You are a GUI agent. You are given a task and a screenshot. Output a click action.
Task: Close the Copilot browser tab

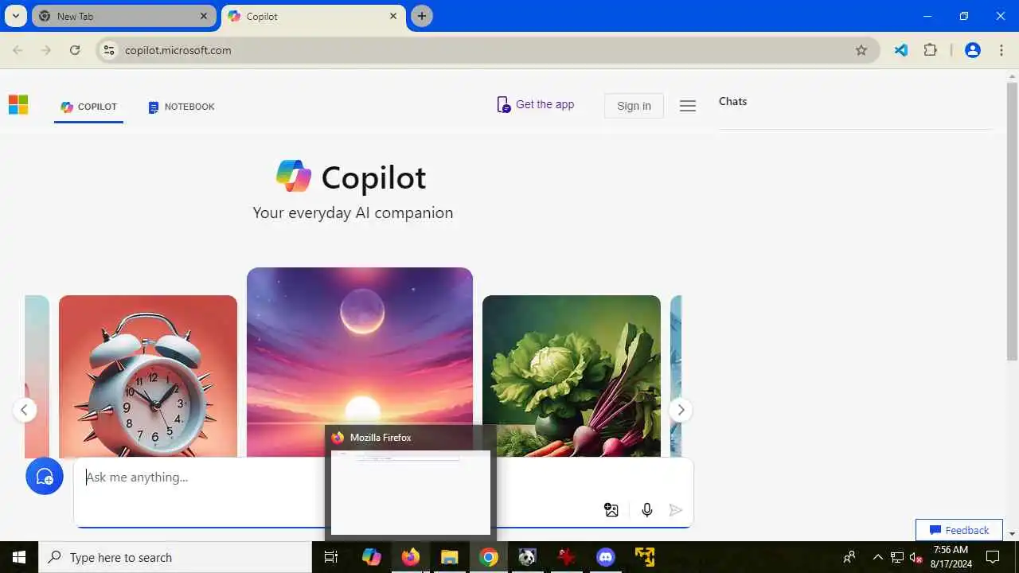tap(393, 16)
